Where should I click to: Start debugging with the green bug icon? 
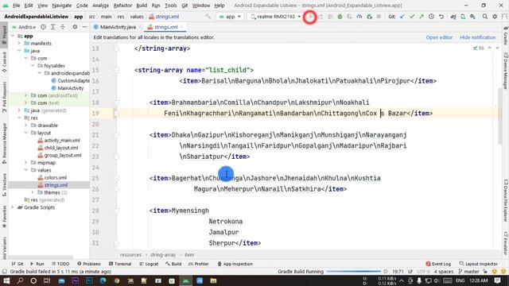tap(340, 17)
